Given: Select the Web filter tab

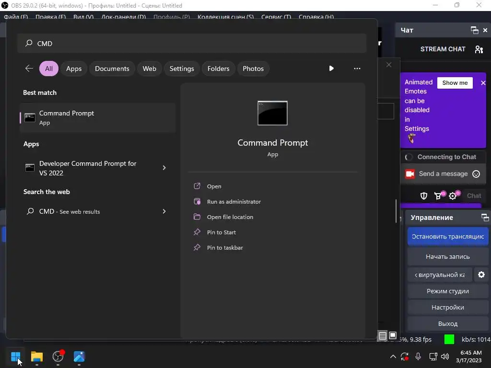Looking at the screenshot, I should [150, 69].
